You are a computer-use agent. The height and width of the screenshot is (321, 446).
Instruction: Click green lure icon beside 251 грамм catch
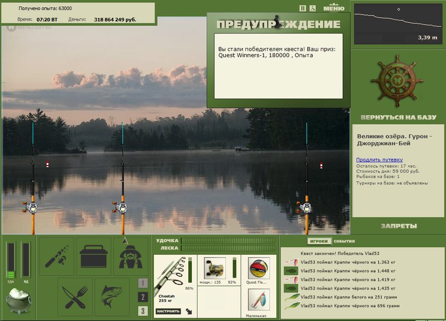(x=292, y=297)
